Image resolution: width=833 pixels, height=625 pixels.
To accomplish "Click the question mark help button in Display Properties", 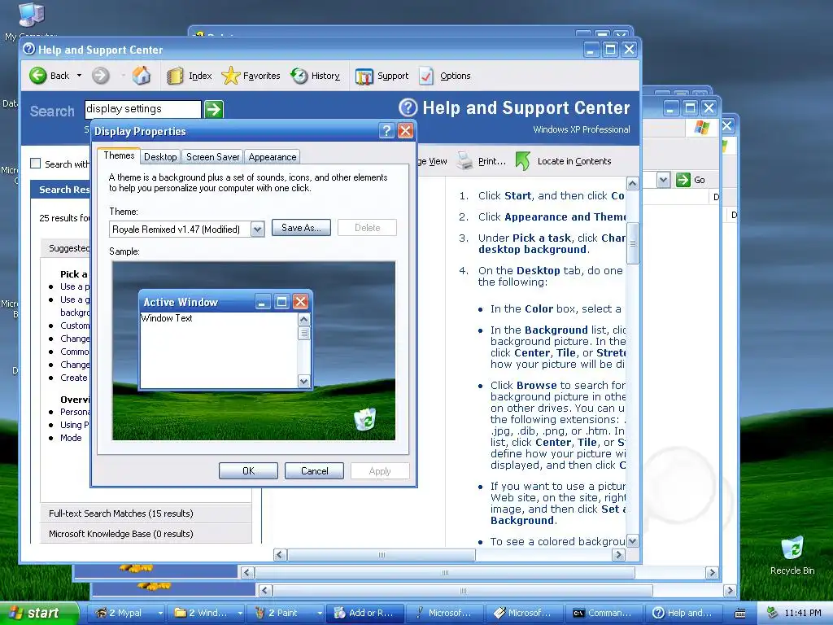I will tap(386, 131).
